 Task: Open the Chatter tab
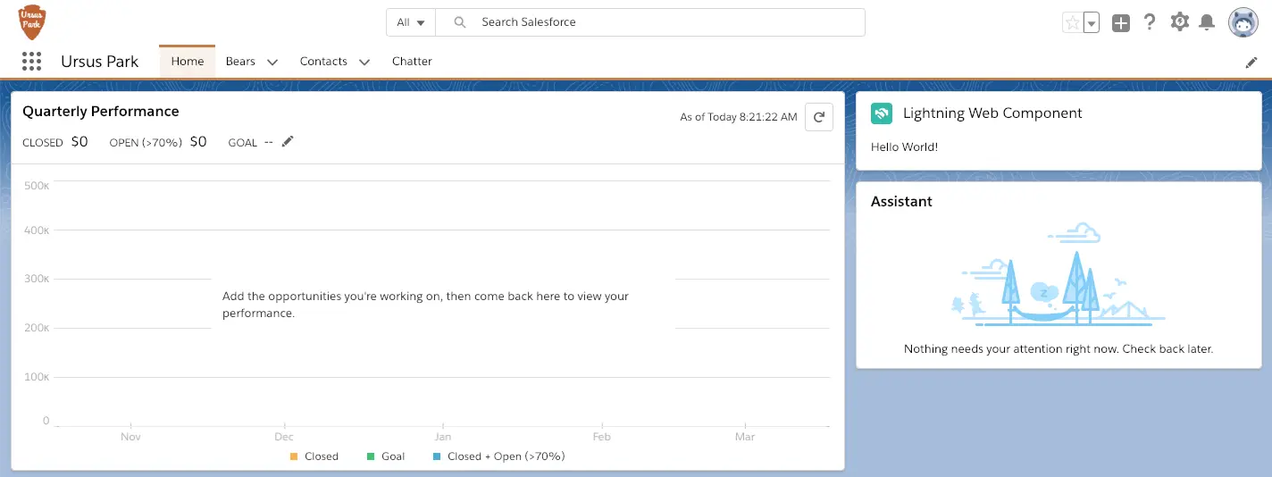click(x=412, y=62)
